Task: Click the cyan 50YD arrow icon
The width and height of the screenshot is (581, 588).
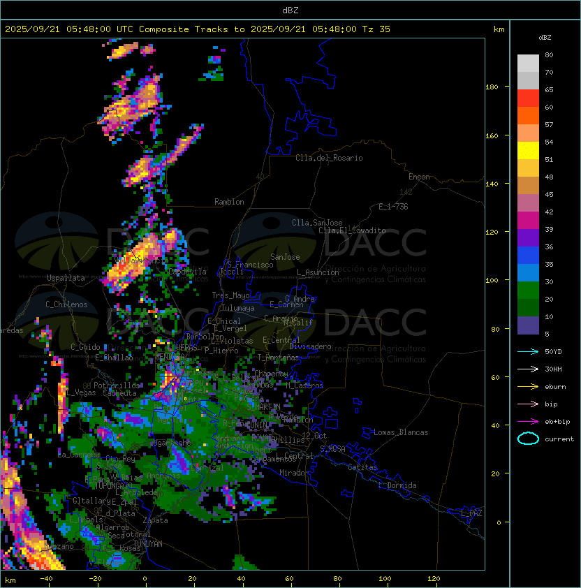Action: tap(528, 351)
